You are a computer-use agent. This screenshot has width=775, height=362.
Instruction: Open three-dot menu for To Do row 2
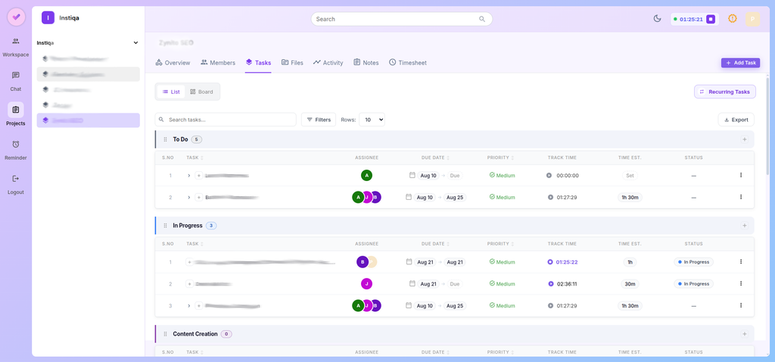coord(740,197)
